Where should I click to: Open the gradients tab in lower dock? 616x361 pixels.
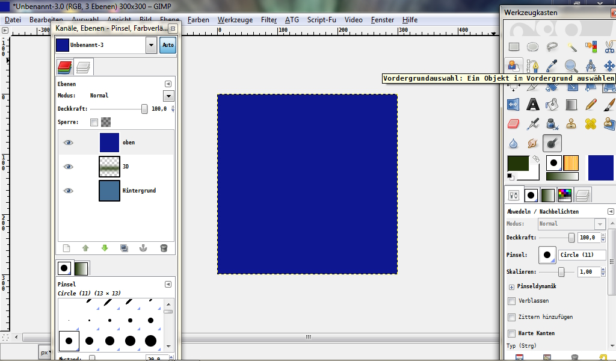(81, 268)
